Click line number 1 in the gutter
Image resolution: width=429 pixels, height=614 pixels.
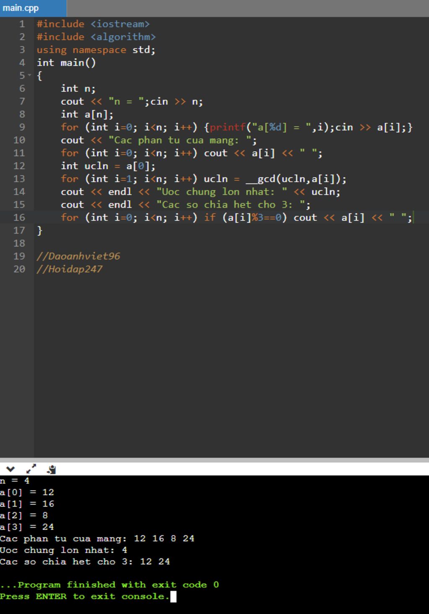click(22, 24)
